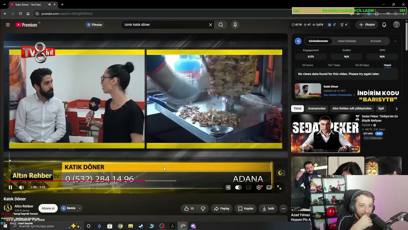Toggle the autoplay switch in player

click(x=238, y=188)
